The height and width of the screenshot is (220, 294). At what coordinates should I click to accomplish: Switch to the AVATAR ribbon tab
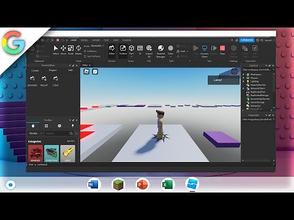pos(96,40)
